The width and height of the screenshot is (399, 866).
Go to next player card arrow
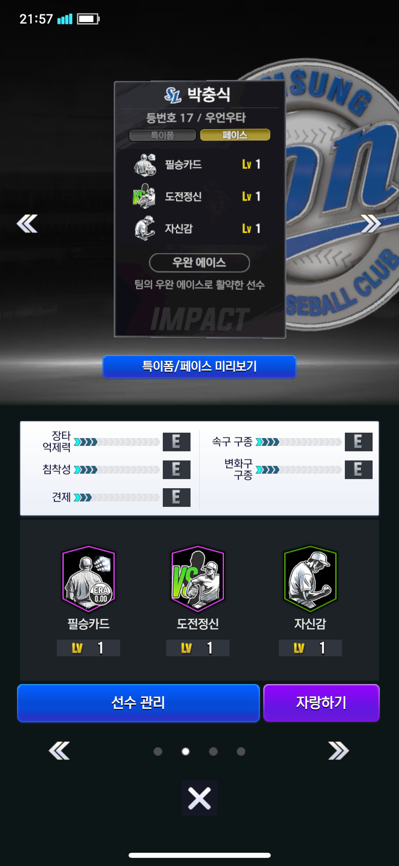(x=371, y=224)
